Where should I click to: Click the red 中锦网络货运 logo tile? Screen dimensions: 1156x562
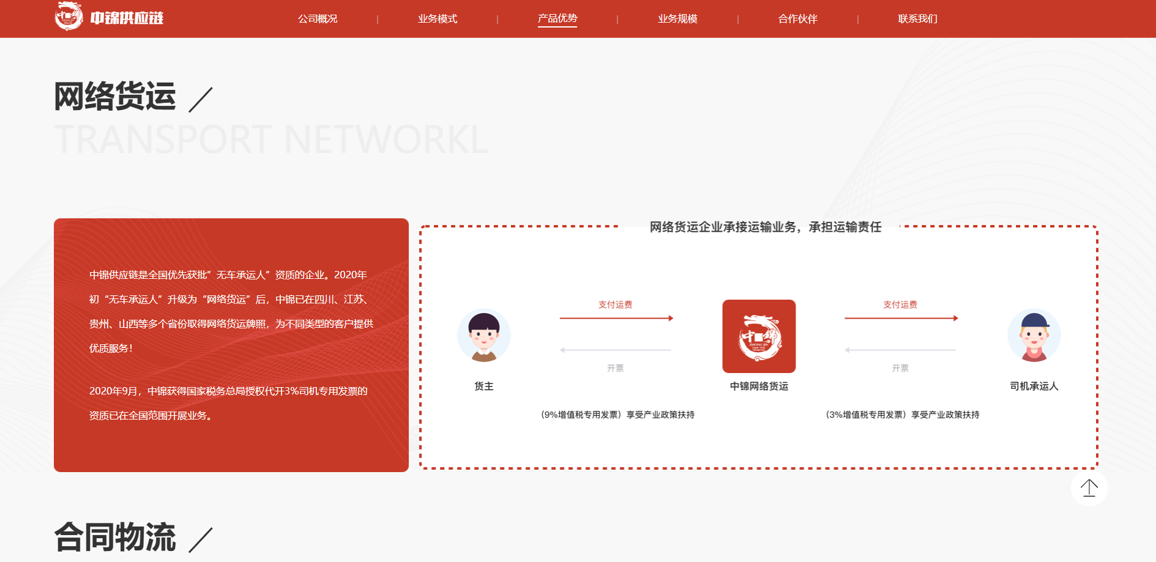tap(759, 336)
